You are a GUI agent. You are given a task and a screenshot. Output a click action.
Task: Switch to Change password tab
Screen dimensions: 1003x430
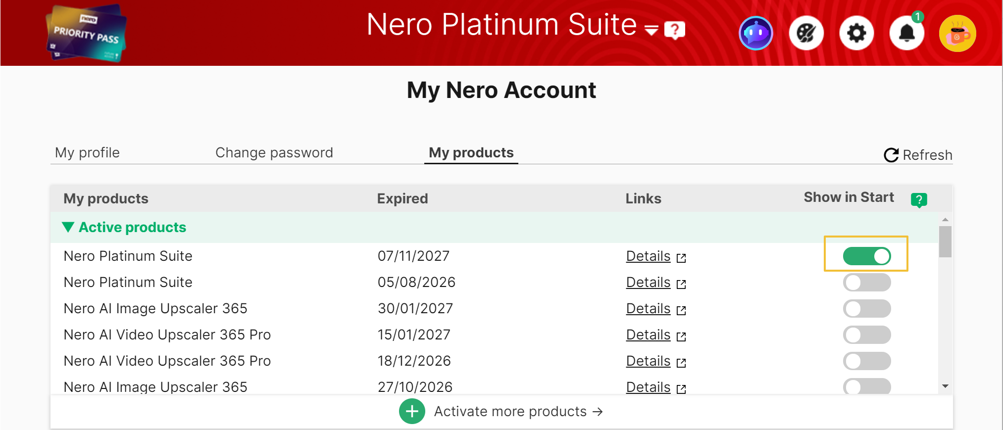tap(274, 152)
